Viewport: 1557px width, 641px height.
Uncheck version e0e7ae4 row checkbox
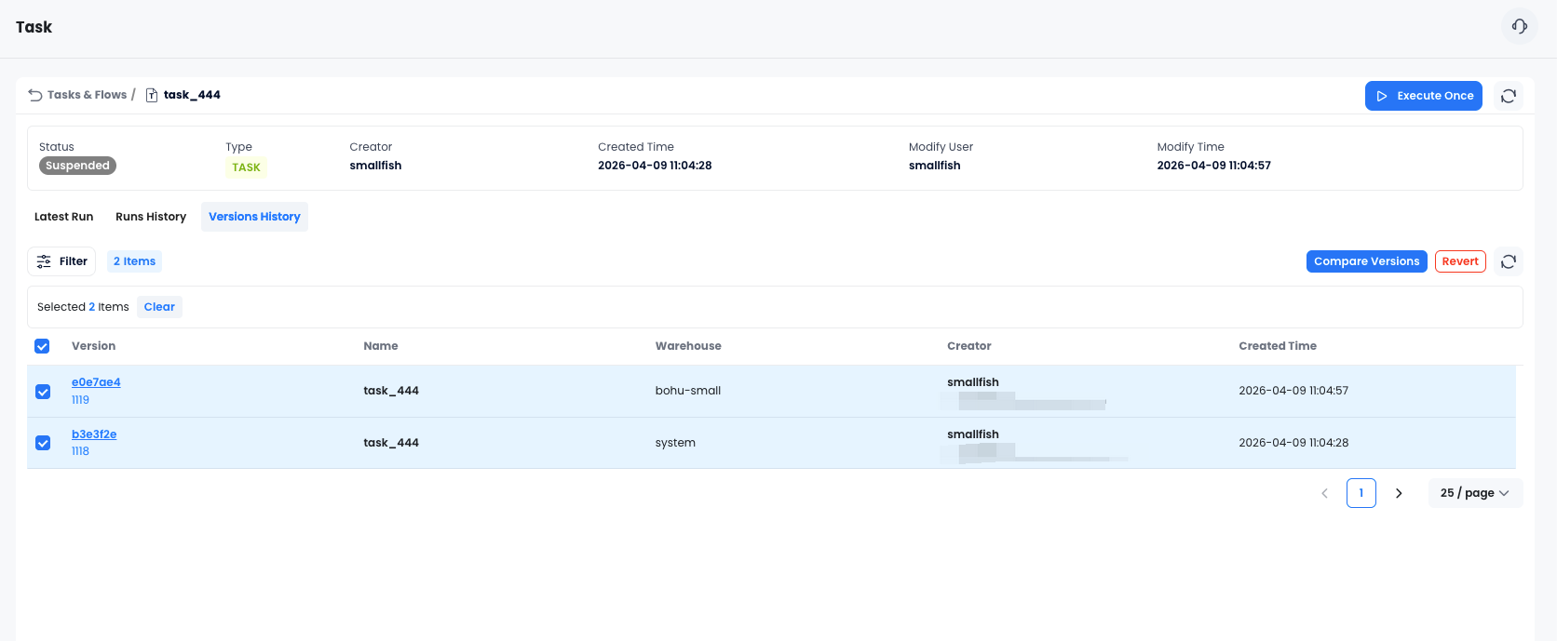(x=43, y=392)
